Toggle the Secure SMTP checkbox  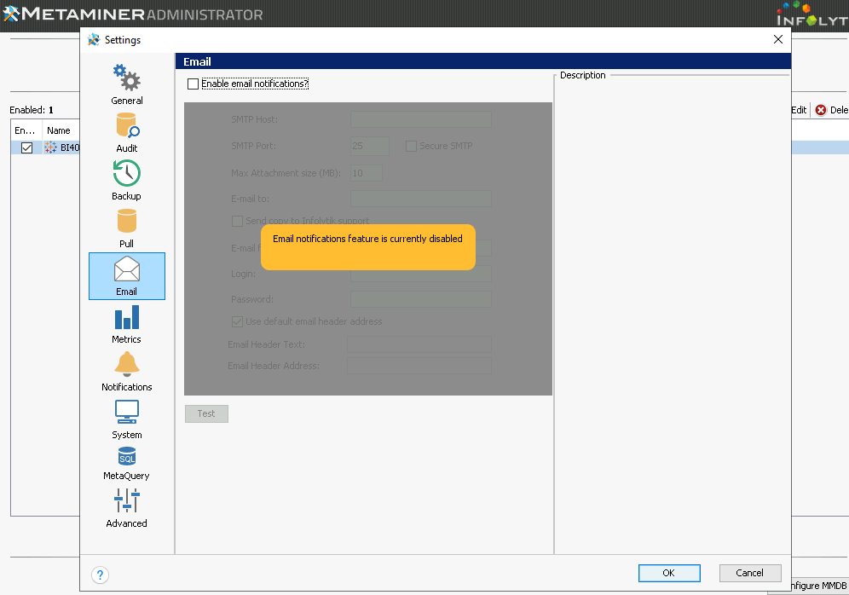pos(411,146)
